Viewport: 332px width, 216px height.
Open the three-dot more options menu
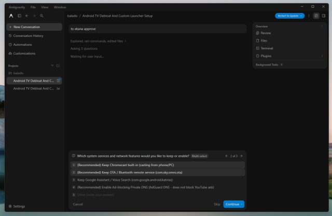click(x=309, y=16)
